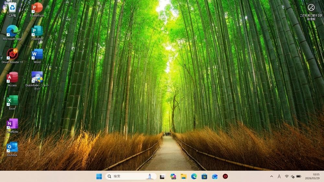Open volume settings from the tray

(293, 176)
